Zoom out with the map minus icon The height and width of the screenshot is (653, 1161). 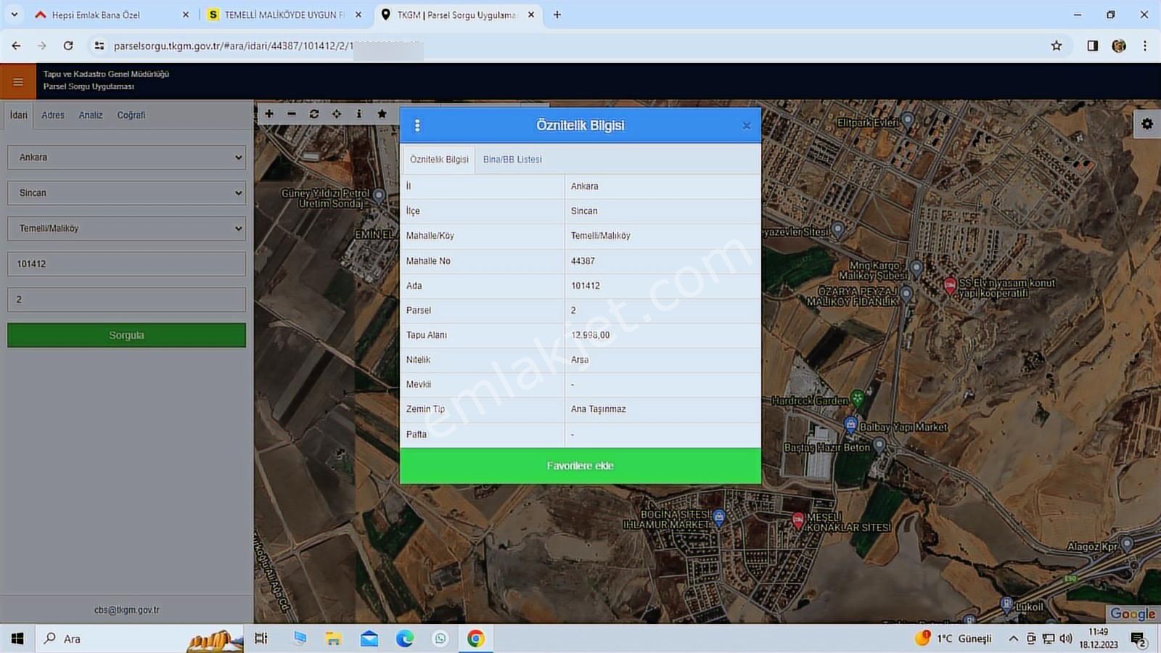click(292, 114)
